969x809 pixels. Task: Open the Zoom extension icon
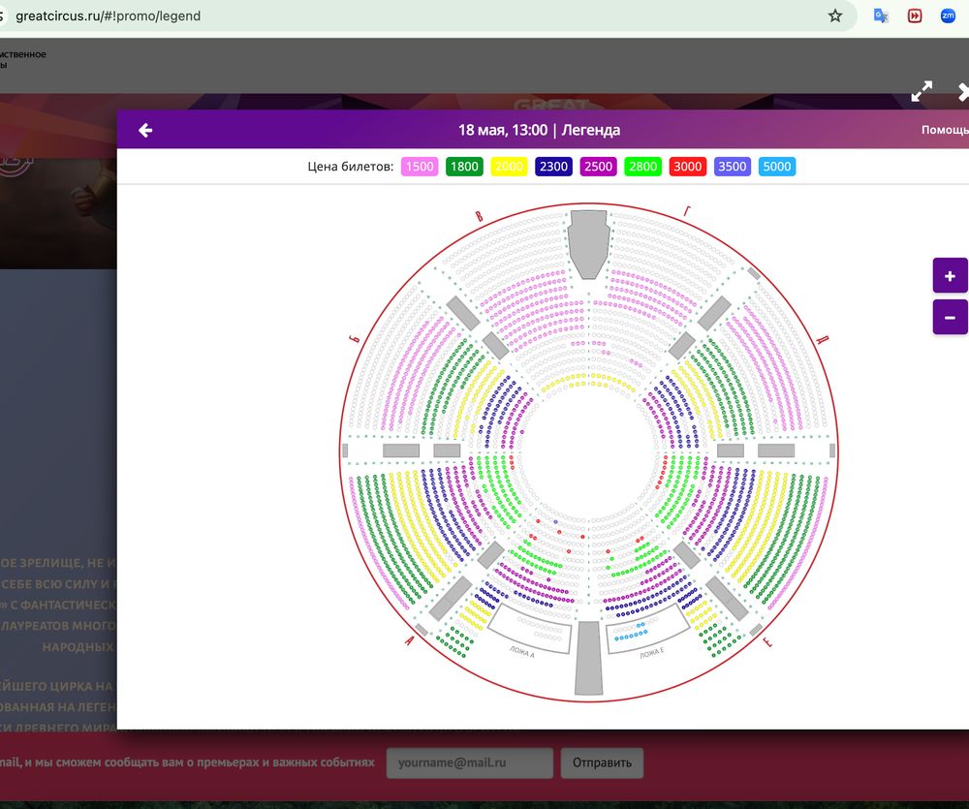coord(948,16)
